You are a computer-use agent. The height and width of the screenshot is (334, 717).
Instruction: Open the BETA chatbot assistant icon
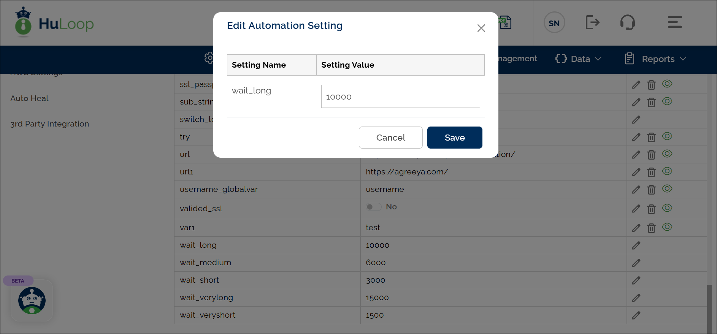32,300
